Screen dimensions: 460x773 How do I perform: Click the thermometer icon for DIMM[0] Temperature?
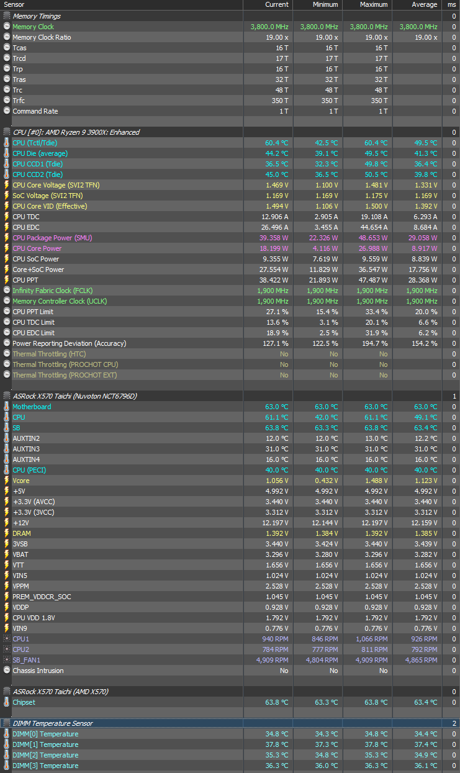click(7, 734)
